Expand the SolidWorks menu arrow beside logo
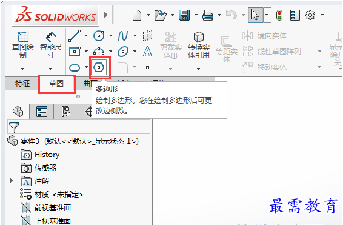Screen dimensions: 343x225 pyautogui.click(x=105, y=15)
